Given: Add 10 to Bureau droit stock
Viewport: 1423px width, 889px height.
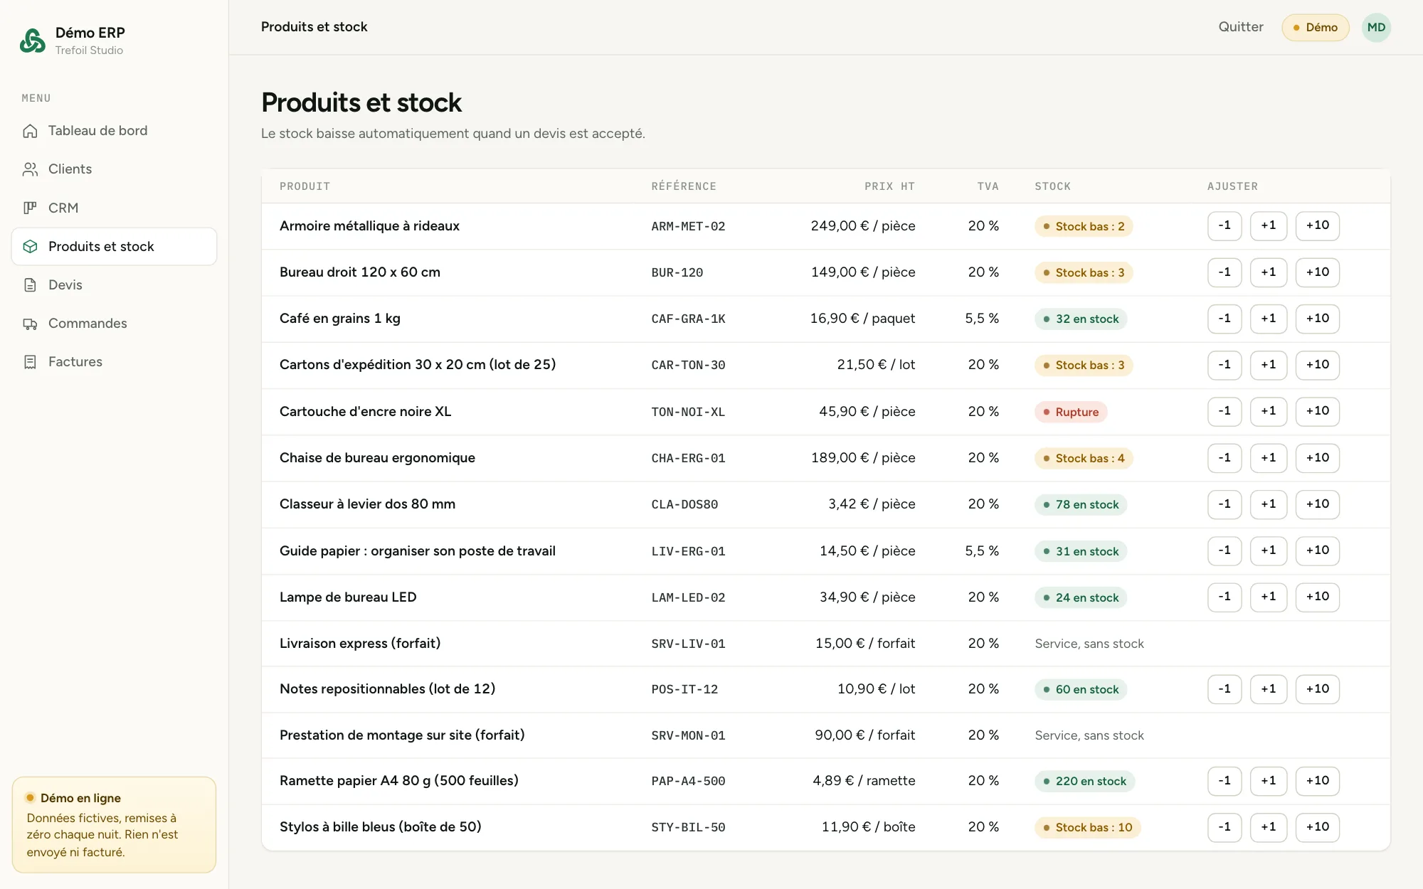Looking at the screenshot, I should click(x=1317, y=272).
